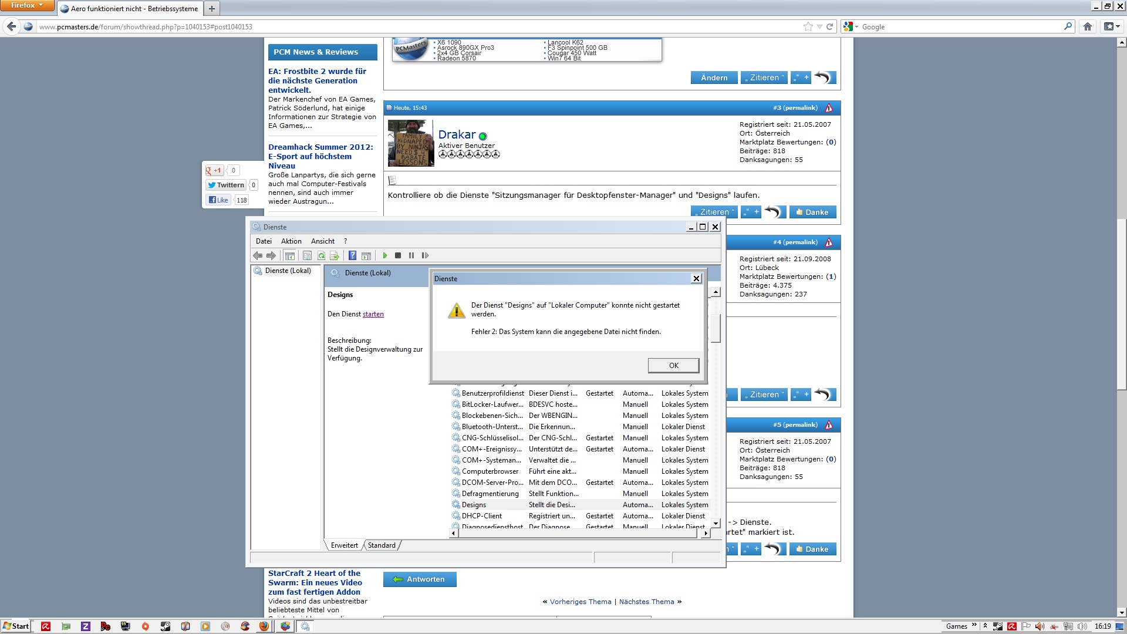
Task: Bookmark page with star icon
Action: tap(808, 26)
